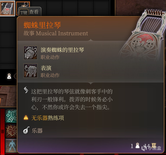Click the warning triangle icon beside 无乐器熟练项
The width and height of the screenshot is (166, 155).
26,117
